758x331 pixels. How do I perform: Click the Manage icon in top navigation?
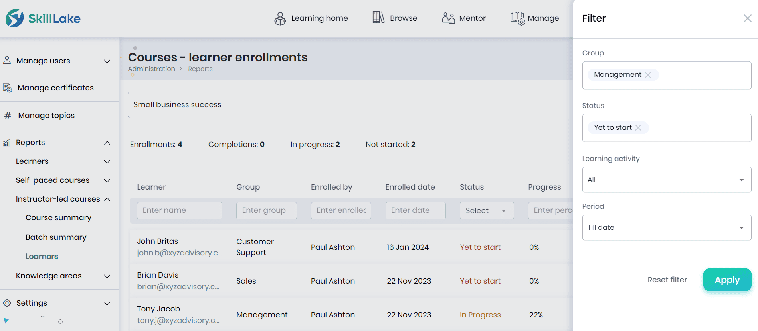pyautogui.click(x=517, y=18)
